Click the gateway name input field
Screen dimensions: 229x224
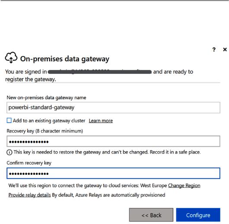[x=113, y=107]
